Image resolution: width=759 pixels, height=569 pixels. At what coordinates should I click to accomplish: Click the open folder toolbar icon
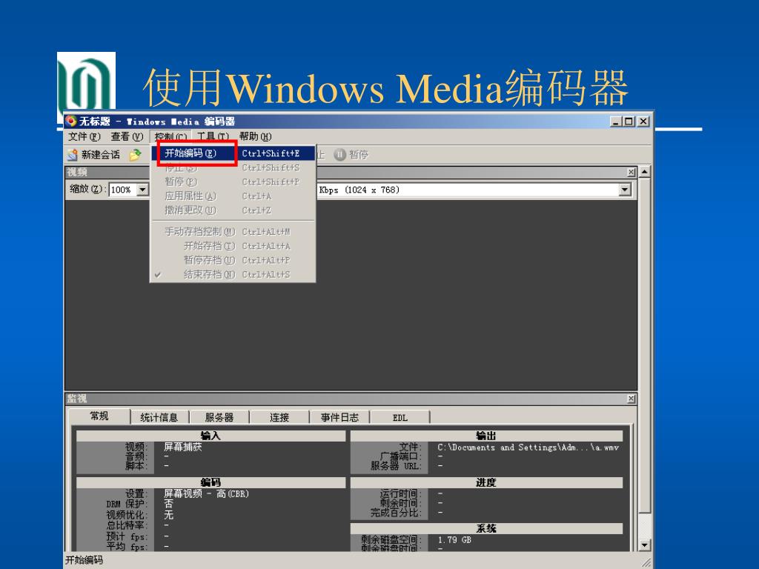click(x=135, y=155)
